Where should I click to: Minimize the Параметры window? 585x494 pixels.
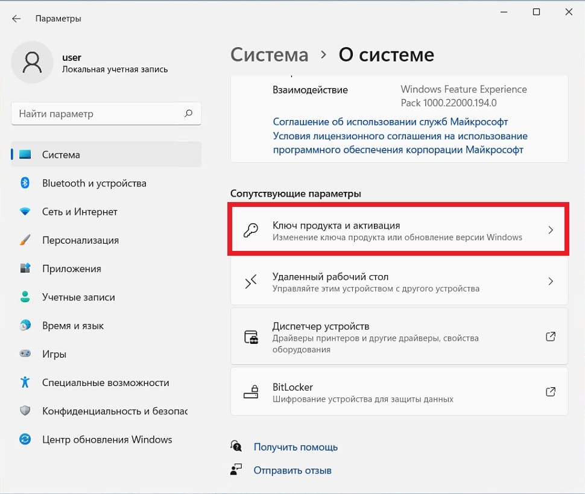click(x=504, y=12)
